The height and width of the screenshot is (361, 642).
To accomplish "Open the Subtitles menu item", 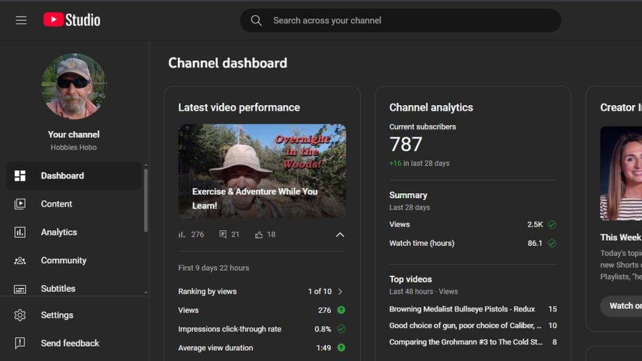I will tap(58, 288).
